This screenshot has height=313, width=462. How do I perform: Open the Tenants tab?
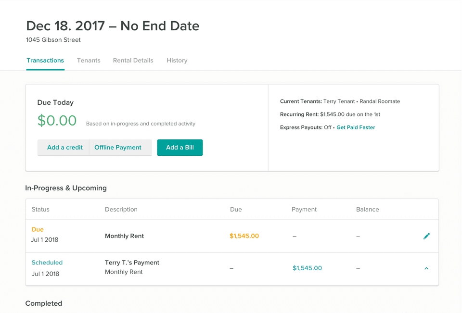coord(89,61)
